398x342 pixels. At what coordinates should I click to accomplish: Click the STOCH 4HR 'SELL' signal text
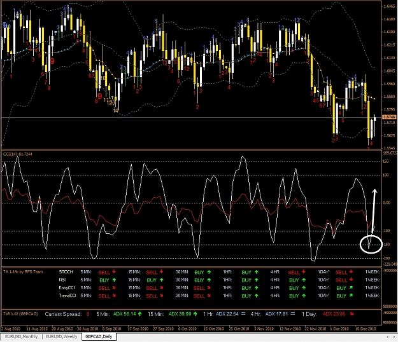click(x=294, y=273)
